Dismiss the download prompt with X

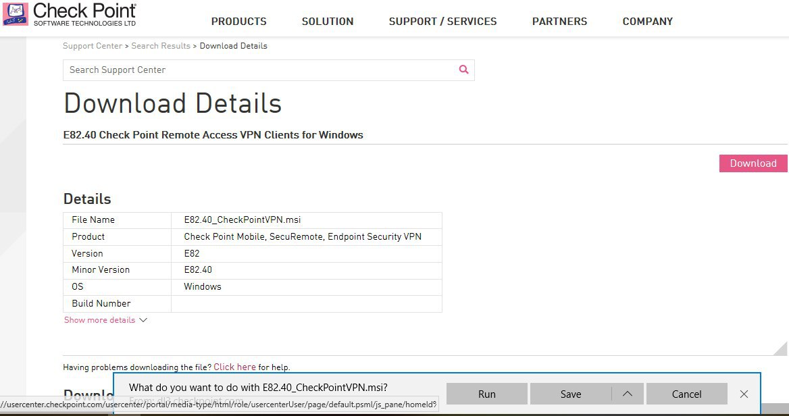coord(744,394)
